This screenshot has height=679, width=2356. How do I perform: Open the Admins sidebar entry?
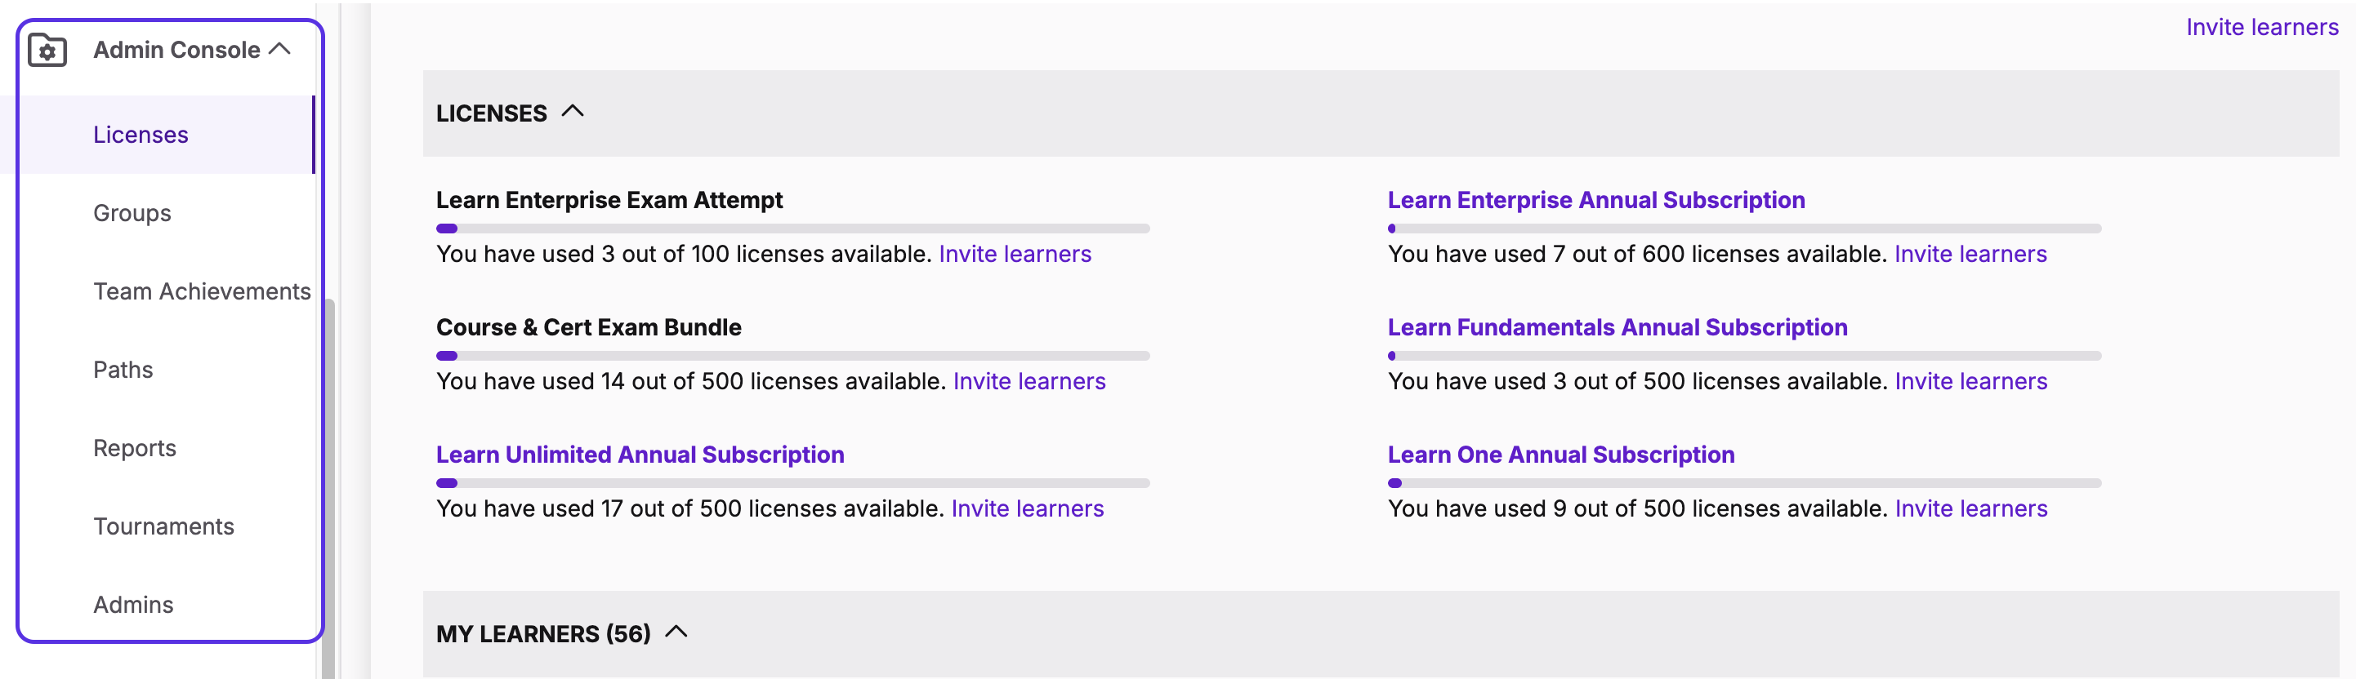[133, 605]
